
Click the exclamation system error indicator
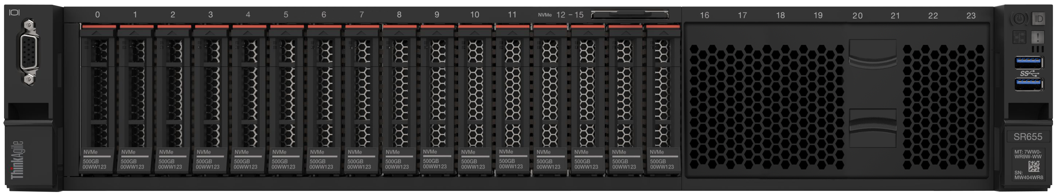click(1038, 38)
